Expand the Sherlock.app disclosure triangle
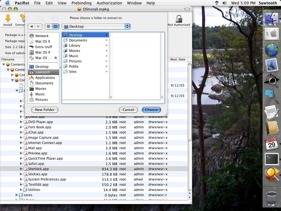This screenshot has height=211, width=281. pos(21,169)
